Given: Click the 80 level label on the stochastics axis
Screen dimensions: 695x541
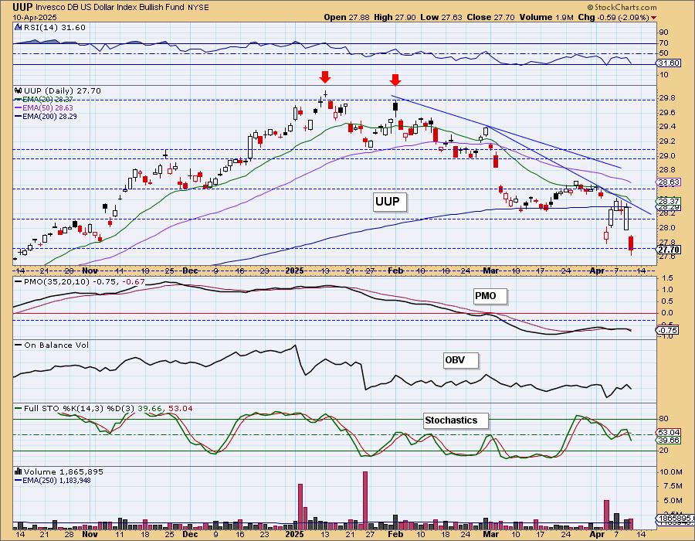Looking at the screenshot, I should [x=664, y=419].
